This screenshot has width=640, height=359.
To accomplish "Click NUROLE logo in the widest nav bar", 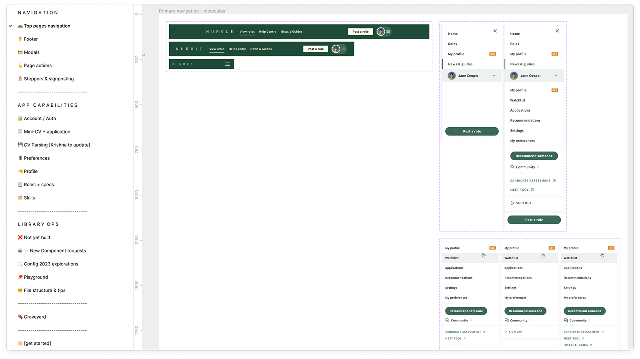I will click(x=220, y=32).
